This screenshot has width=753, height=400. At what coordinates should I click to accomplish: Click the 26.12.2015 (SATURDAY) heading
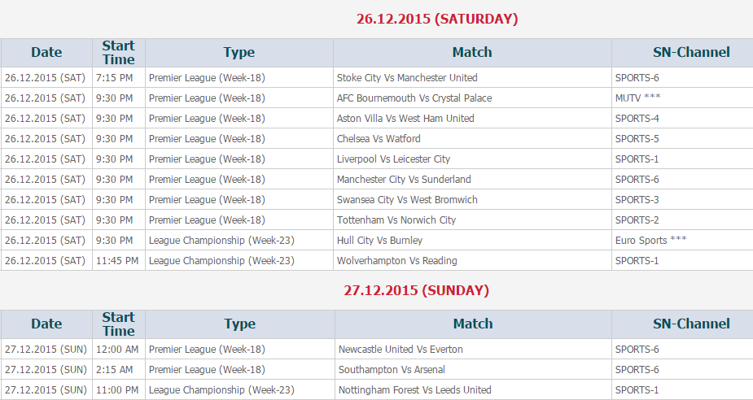click(x=437, y=19)
